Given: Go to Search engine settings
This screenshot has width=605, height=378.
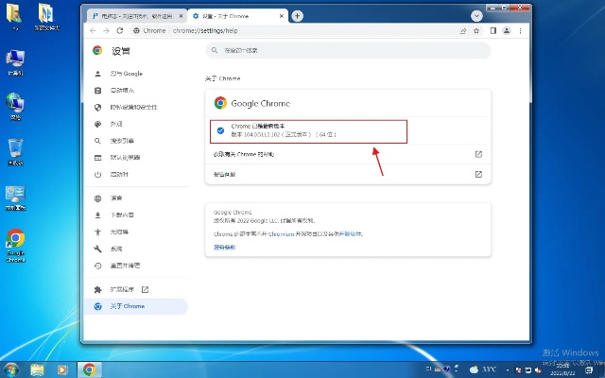Looking at the screenshot, I should (122, 141).
